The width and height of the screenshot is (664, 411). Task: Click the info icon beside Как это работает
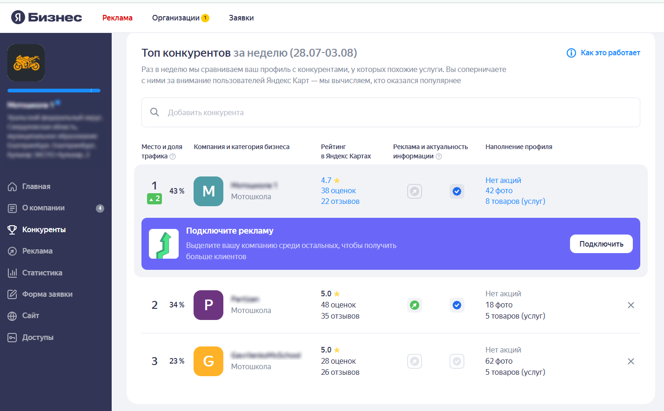[571, 53]
